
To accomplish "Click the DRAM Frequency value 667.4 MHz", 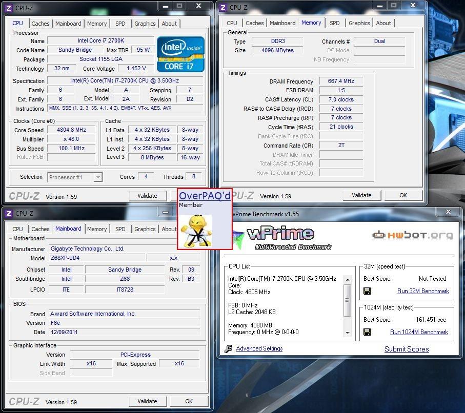I will coord(341,81).
